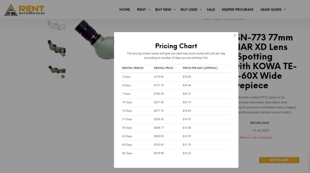Image resolution: width=310 pixels, height=173 pixels.
Task: Select the first faded scope thumbnail
Action: point(56,25)
